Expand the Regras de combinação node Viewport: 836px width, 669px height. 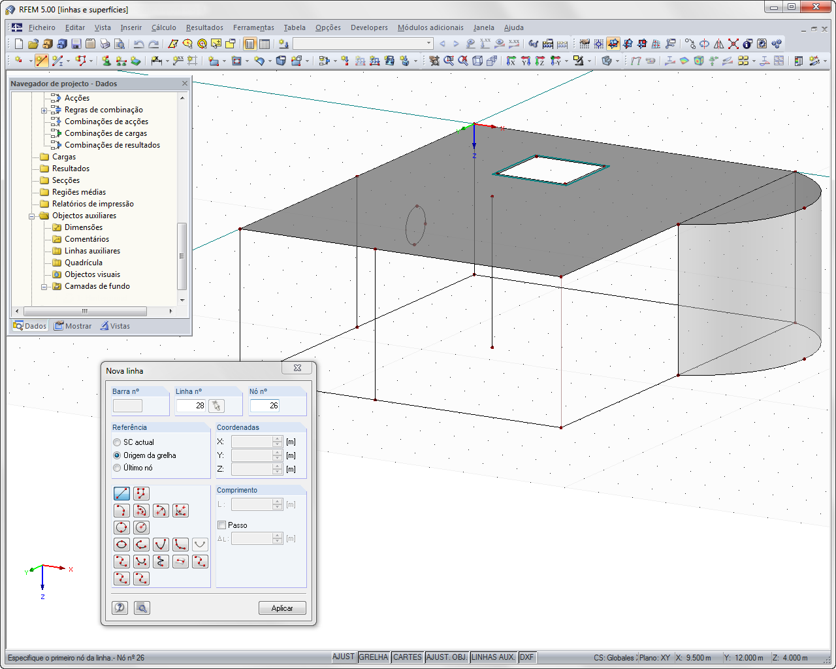tap(44, 110)
